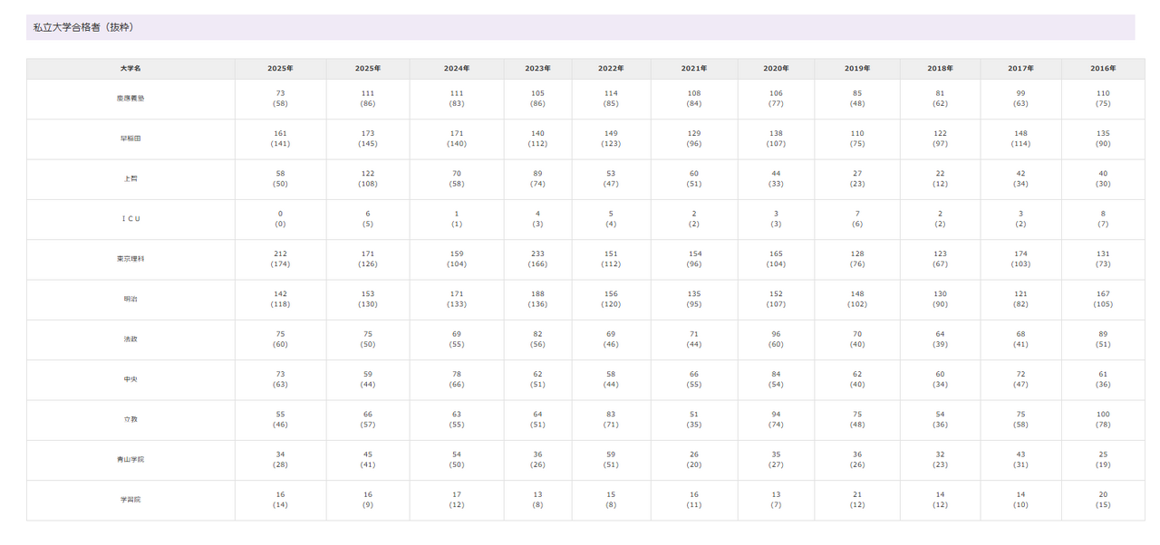Click the 学習院 row label
This screenshot has width=1160, height=545.
pos(130,500)
